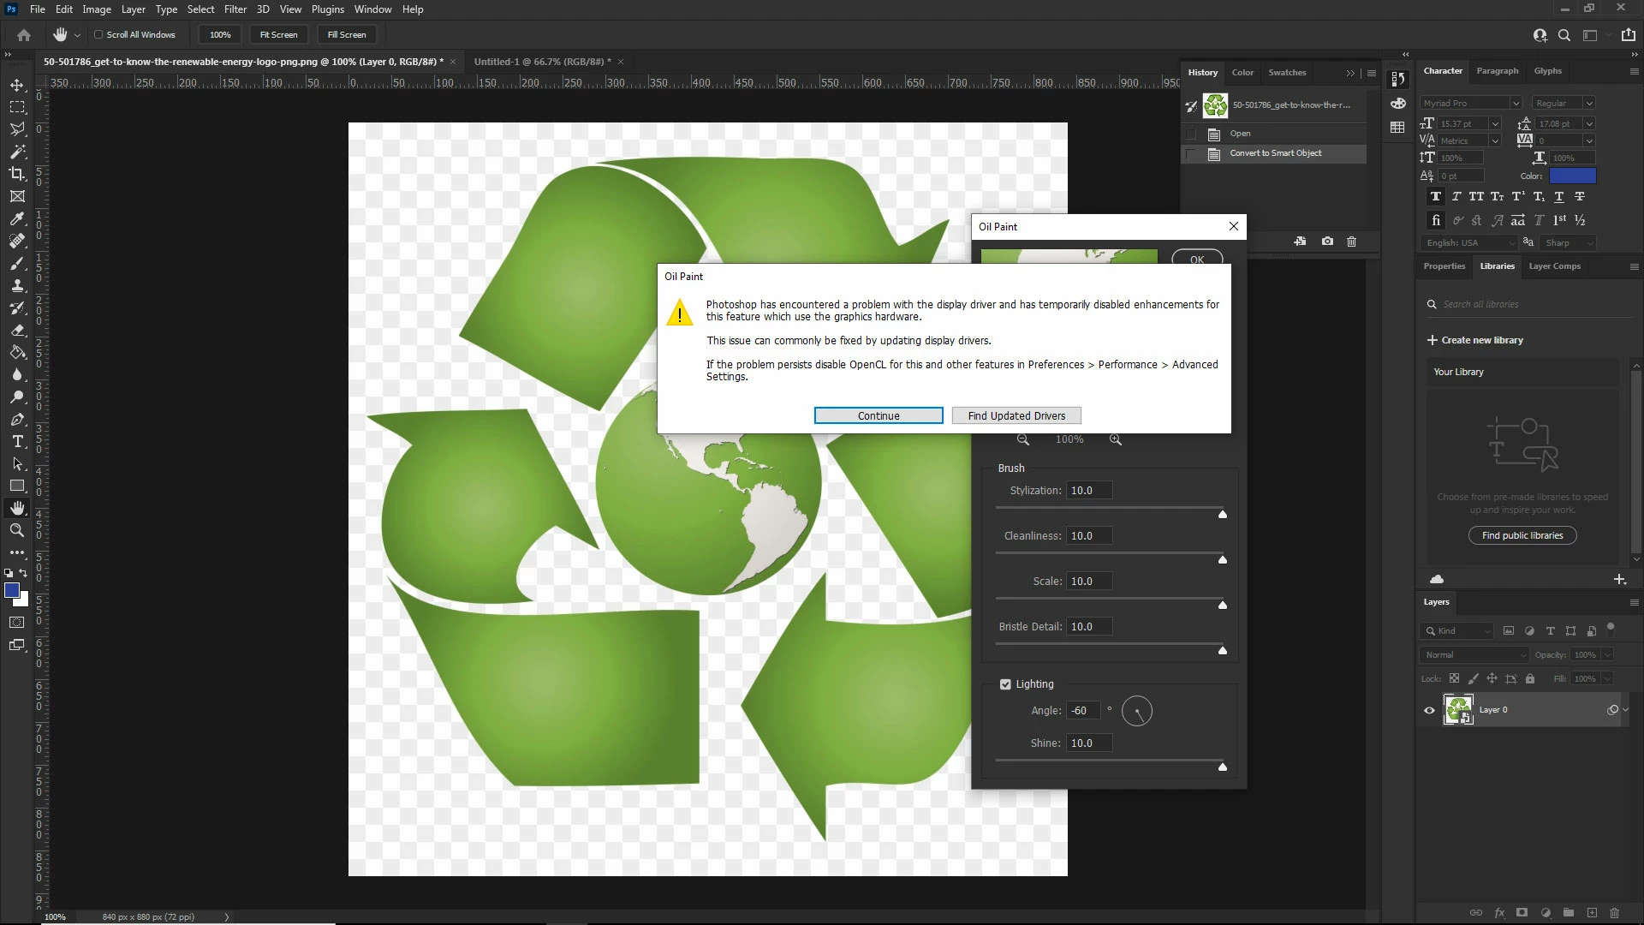Switch to the Swatches tab
Viewport: 1644px width, 925px height.
tap(1286, 73)
